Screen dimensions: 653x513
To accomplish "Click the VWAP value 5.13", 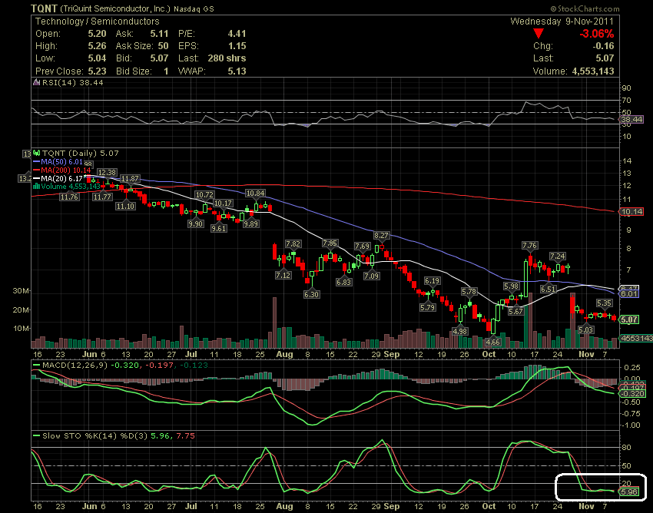I will 237,71.
